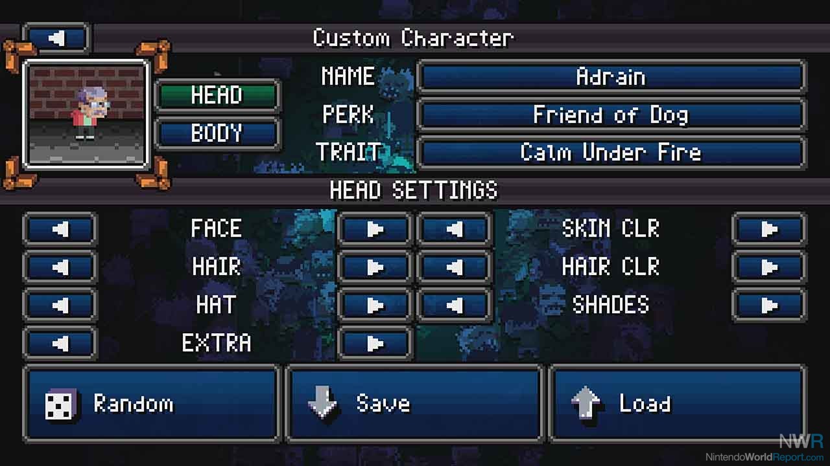Cycle to next HAIR style
Image resolution: width=830 pixels, height=466 pixels.
[x=375, y=267]
